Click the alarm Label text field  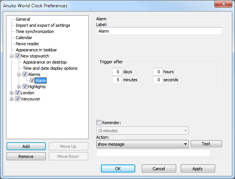(159, 31)
